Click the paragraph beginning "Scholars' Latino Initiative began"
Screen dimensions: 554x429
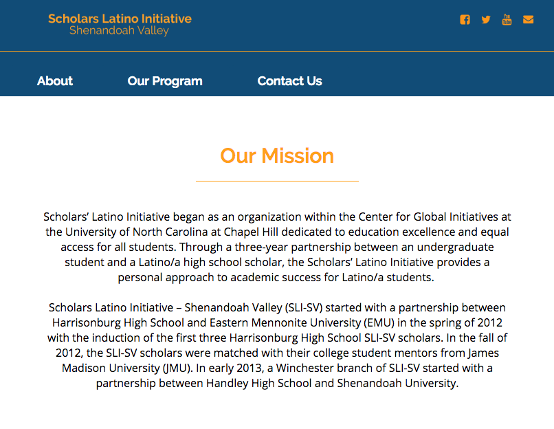277,247
